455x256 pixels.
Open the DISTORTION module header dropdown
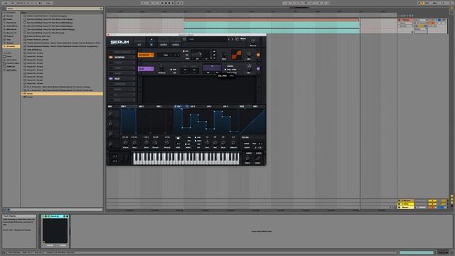[146, 55]
